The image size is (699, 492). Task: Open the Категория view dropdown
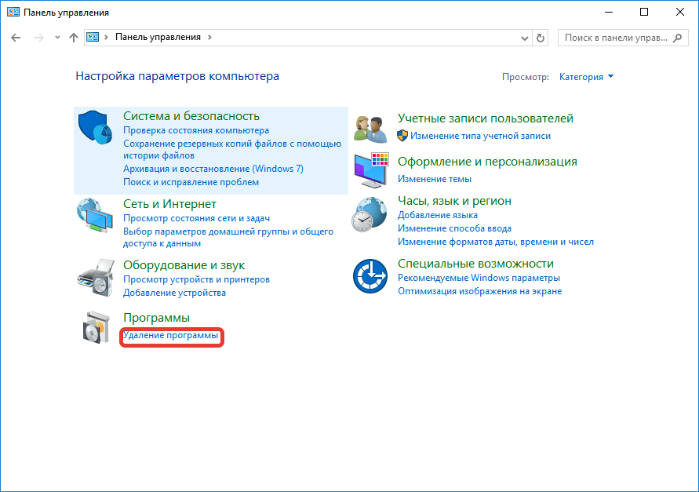[x=586, y=77]
